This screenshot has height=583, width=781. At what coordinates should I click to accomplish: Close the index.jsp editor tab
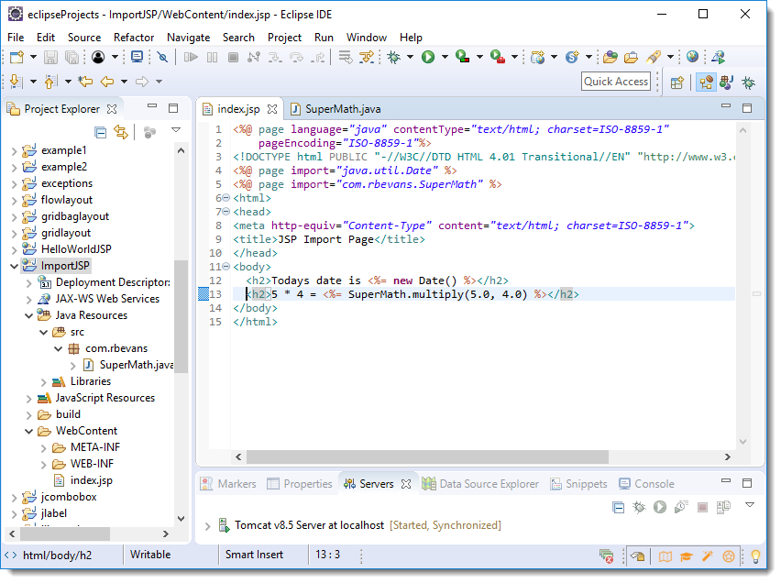[x=272, y=109]
